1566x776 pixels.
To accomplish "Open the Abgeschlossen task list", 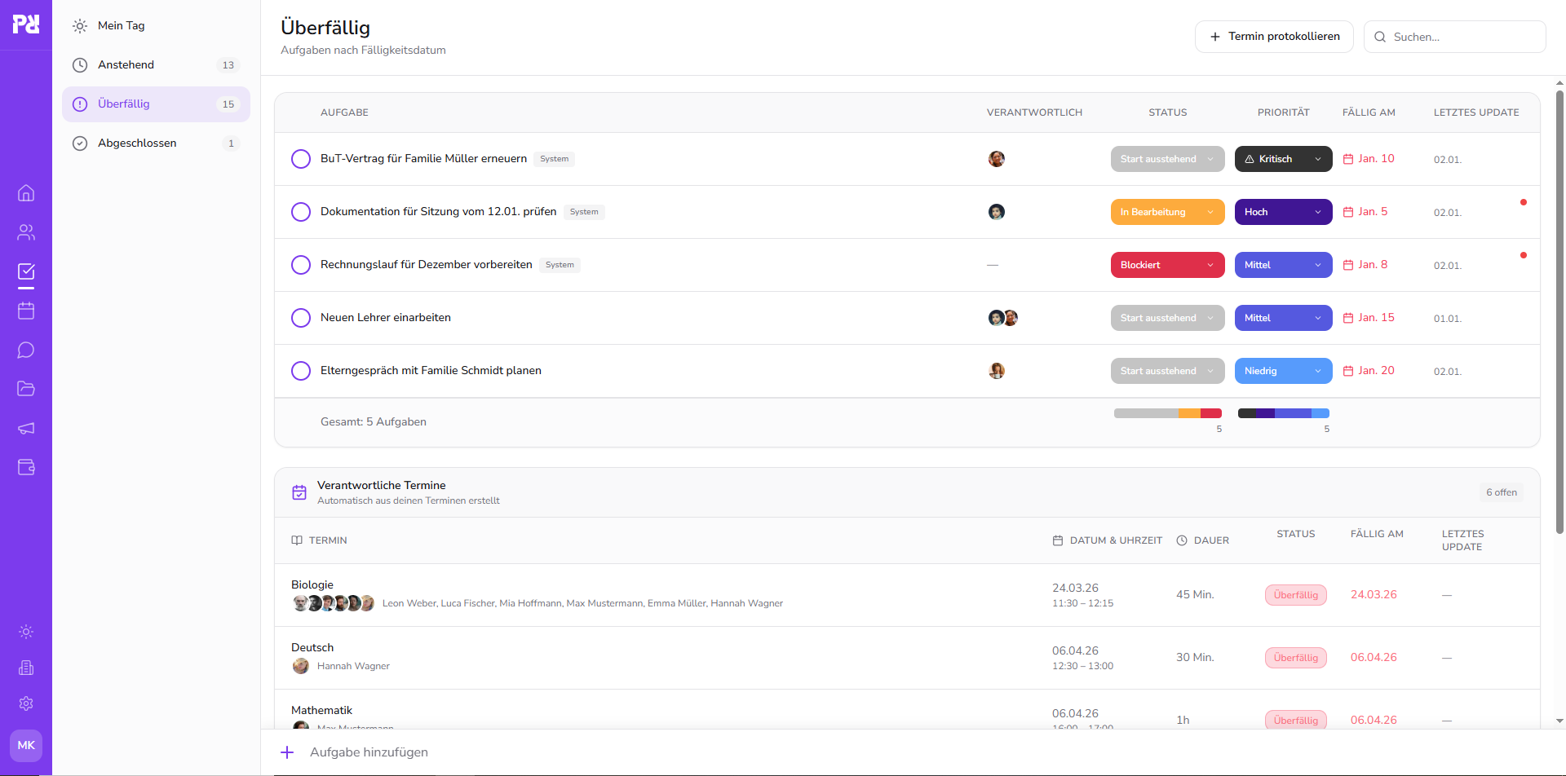I will pos(156,143).
